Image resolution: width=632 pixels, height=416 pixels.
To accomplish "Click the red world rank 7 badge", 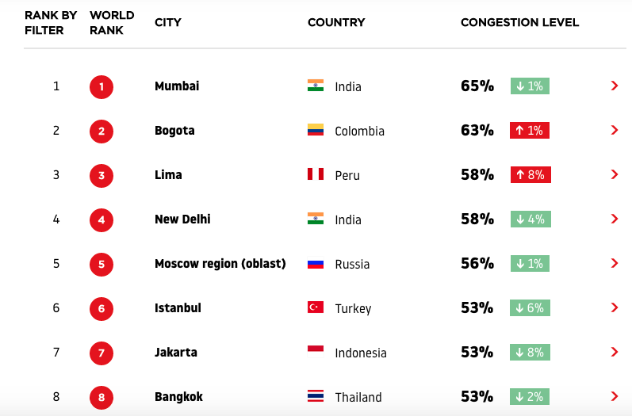I will 102,353.
